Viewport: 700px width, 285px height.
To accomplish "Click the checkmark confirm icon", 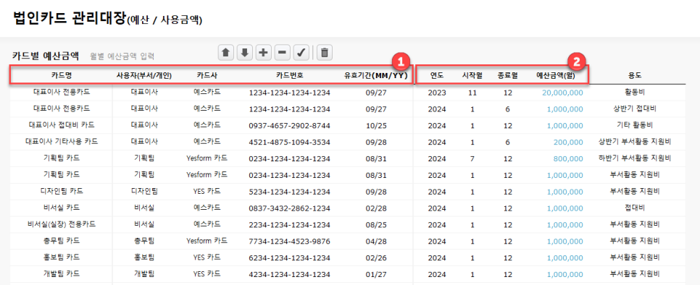I will [301, 53].
